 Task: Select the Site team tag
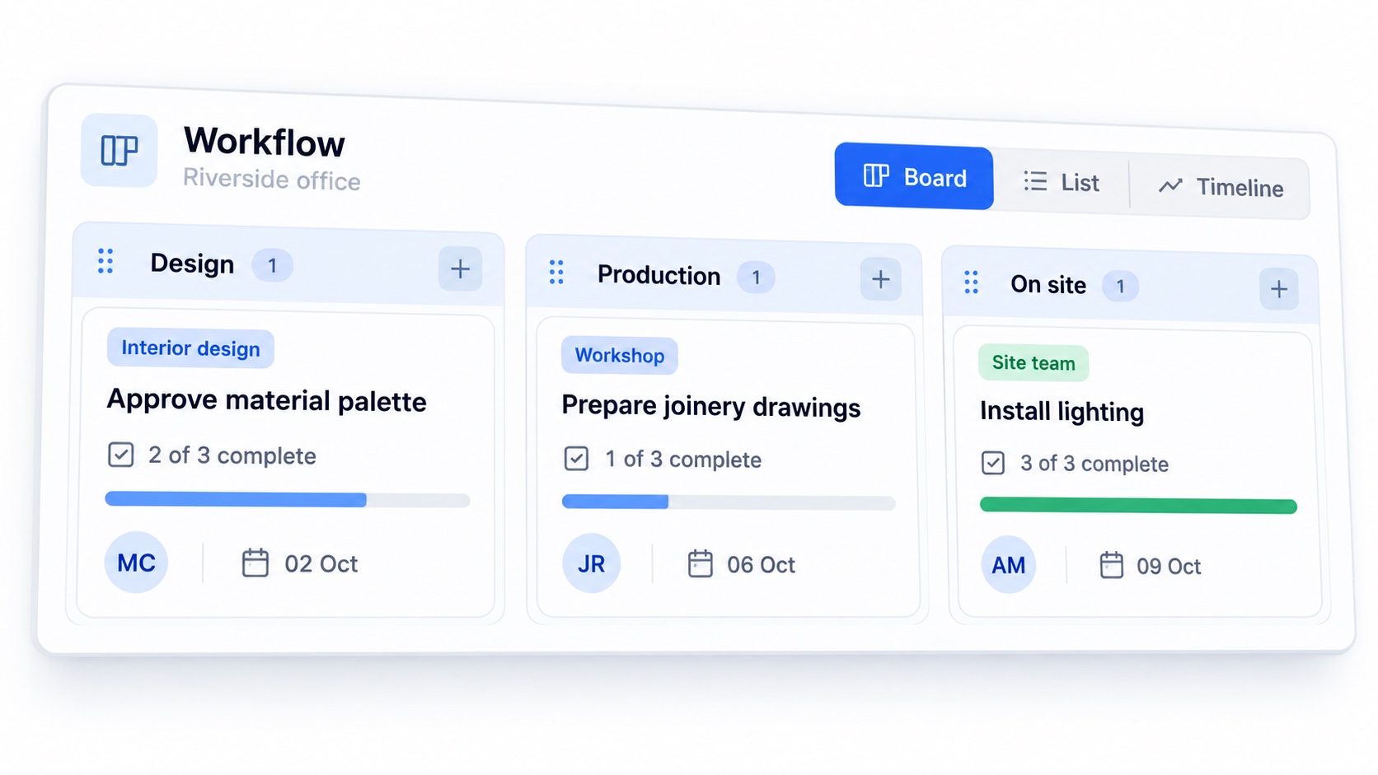click(x=1033, y=363)
